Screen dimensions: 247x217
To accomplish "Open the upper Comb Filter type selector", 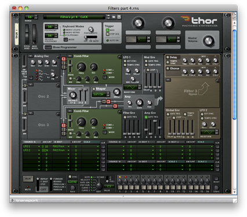I will point(70,56).
